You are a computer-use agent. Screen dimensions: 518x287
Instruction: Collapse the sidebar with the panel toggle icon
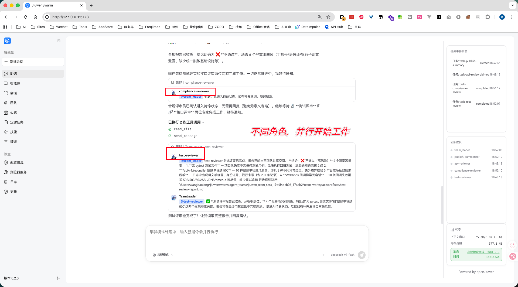59,41
